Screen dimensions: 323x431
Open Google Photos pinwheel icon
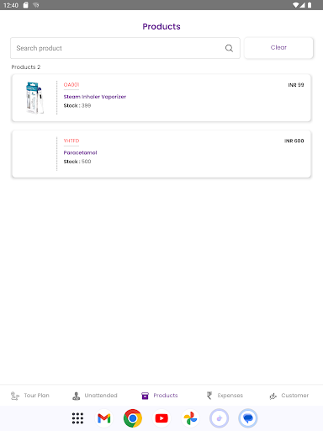(190, 418)
